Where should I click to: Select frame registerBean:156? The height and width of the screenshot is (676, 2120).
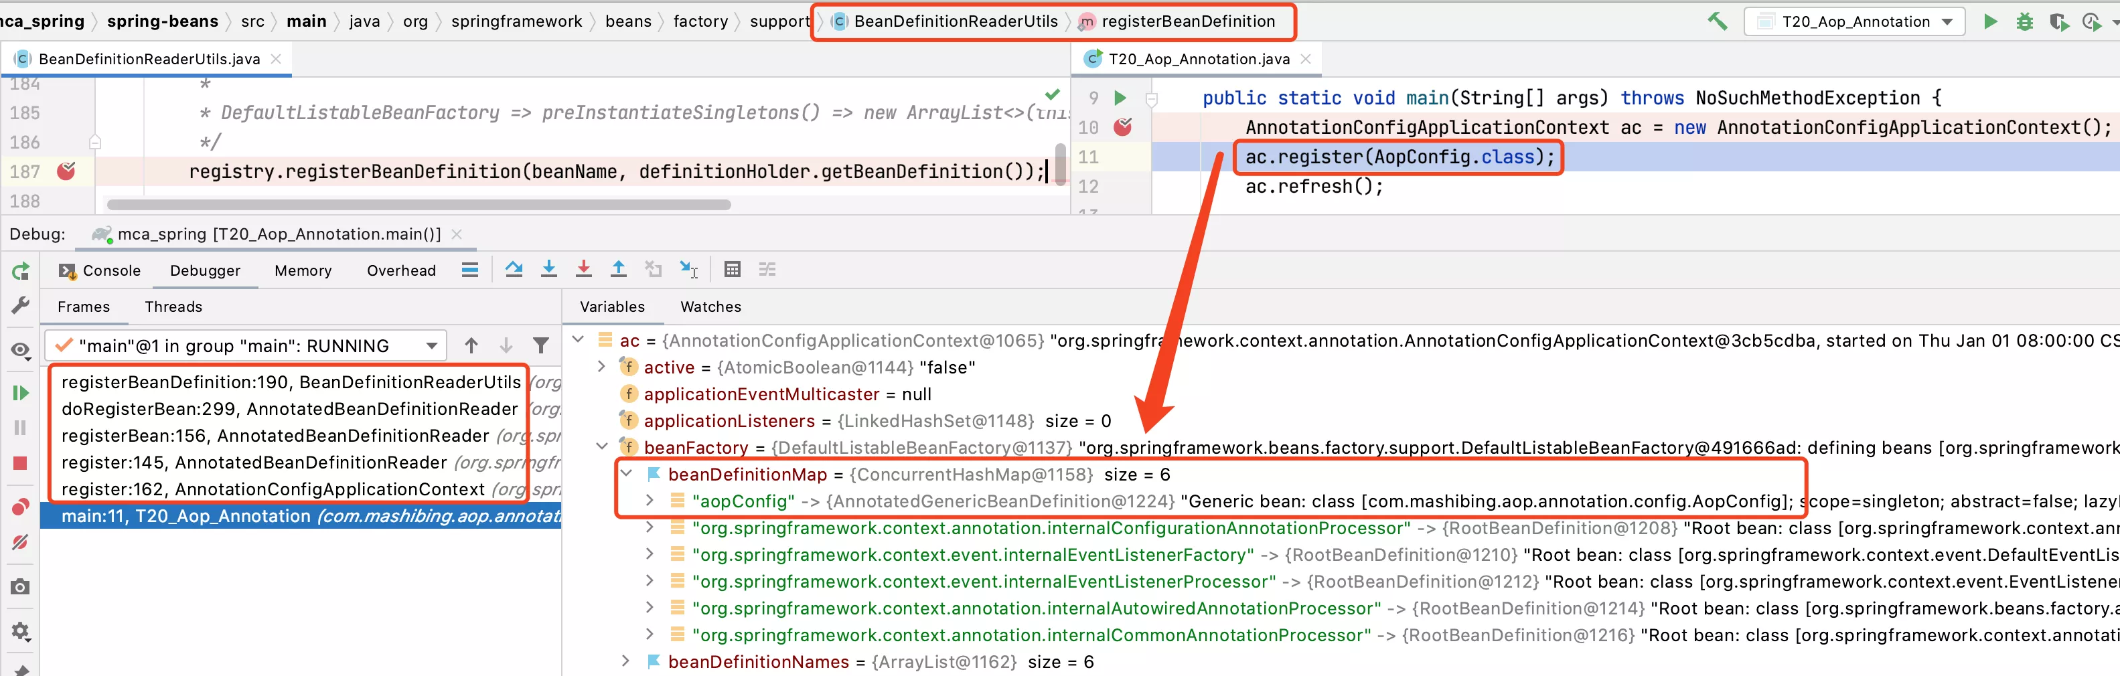pos(301,436)
